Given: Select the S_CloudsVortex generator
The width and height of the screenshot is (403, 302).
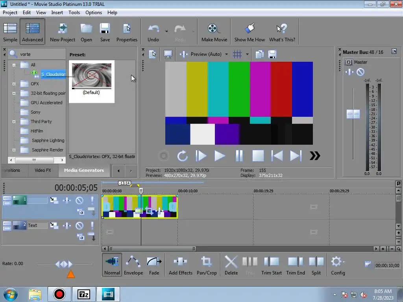Looking at the screenshot, I should [53, 74].
